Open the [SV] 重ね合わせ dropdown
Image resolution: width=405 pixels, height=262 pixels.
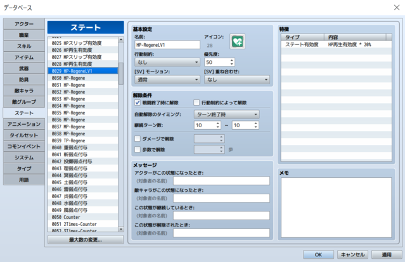point(237,80)
